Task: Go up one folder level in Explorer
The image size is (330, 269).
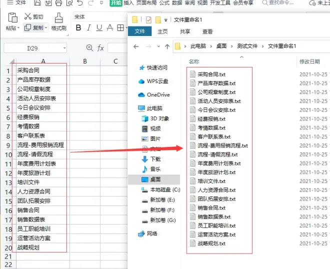Action: click(x=167, y=46)
